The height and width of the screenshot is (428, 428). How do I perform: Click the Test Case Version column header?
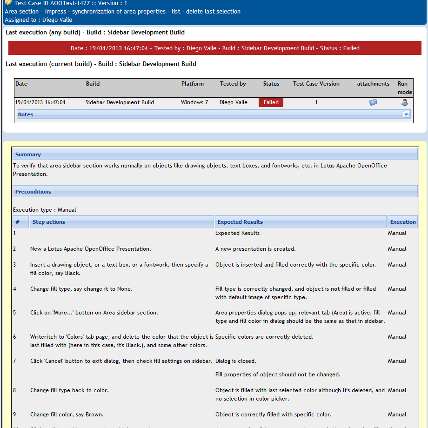point(316,84)
